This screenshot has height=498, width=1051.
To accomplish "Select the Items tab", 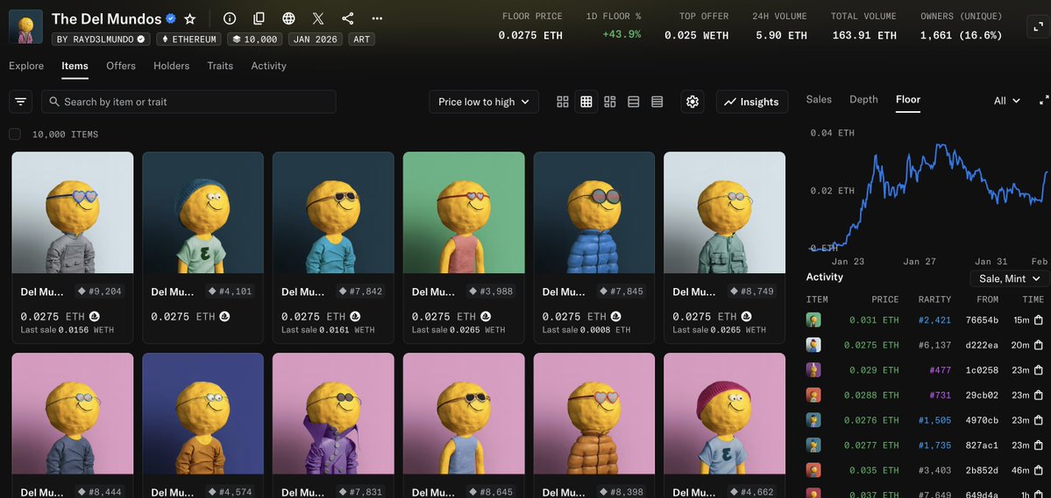I will pos(75,66).
